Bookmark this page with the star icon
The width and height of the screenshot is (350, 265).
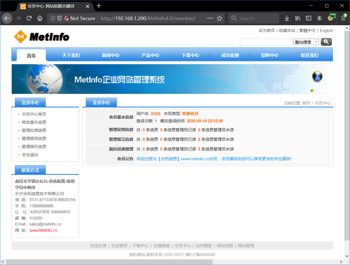[220, 18]
